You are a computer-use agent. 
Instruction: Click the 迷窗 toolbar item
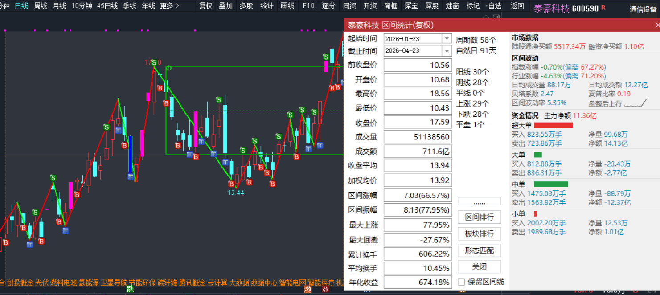click(x=452, y=6)
